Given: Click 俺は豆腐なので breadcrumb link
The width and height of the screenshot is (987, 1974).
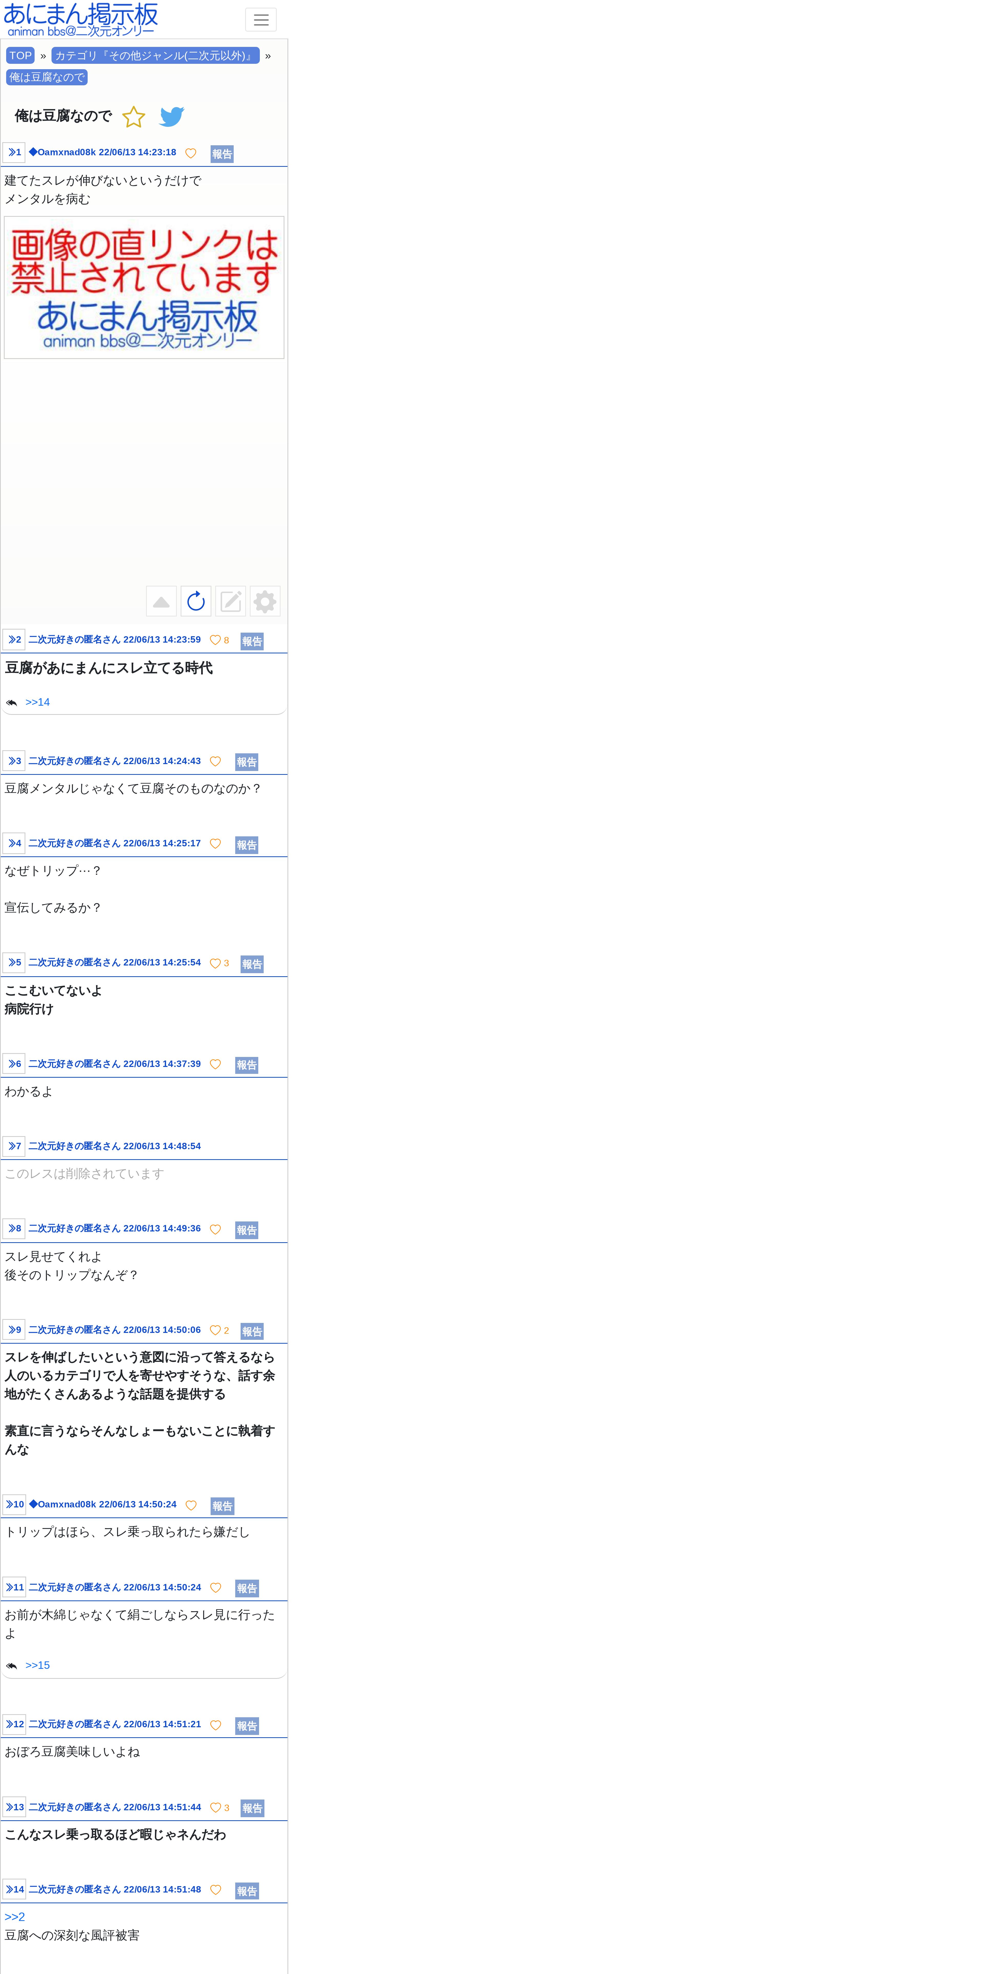Looking at the screenshot, I should pyautogui.click(x=47, y=77).
